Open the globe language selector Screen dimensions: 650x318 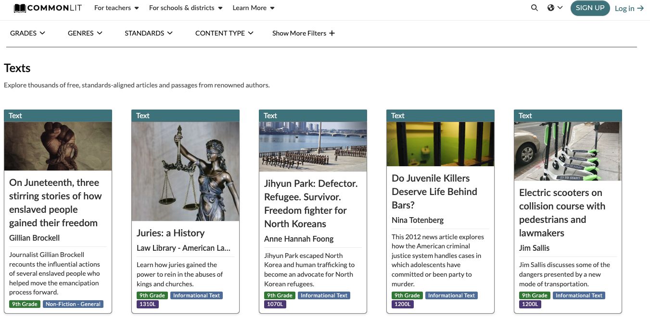pos(555,8)
